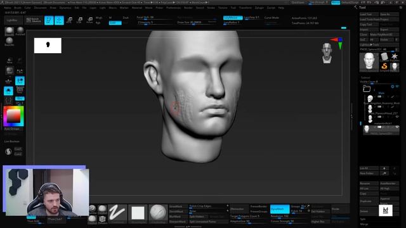406x228 pixels.
Task: Select the active head subtool row
Action: tap(381, 129)
